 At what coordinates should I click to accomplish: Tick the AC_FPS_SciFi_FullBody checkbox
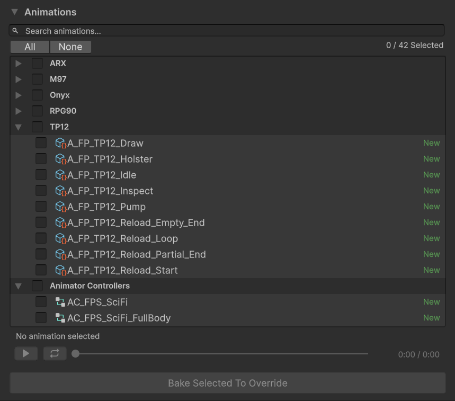pyautogui.click(x=41, y=318)
